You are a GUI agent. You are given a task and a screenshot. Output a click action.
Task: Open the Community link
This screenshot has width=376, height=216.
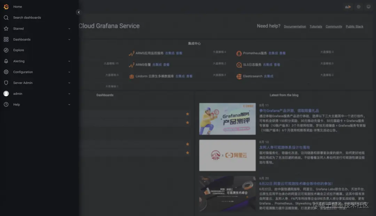334,26
